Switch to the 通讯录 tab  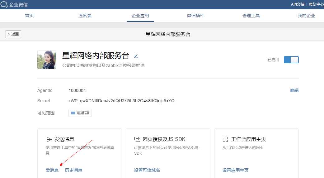85,16
